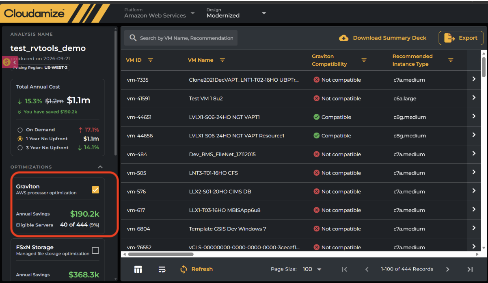Open VM Name column filter

[x=222, y=60]
